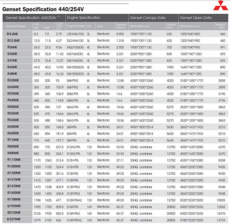Image resolution: width=230 pixels, height=224 pixels.
Task: Click the 'Engine Model' column header
Action: coord(76,26)
